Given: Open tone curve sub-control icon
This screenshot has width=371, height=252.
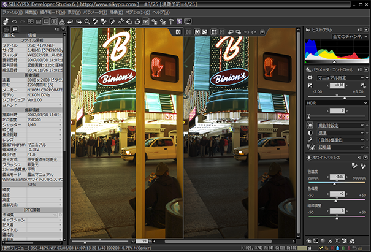Looking at the screenshot, I should (316, 241).
